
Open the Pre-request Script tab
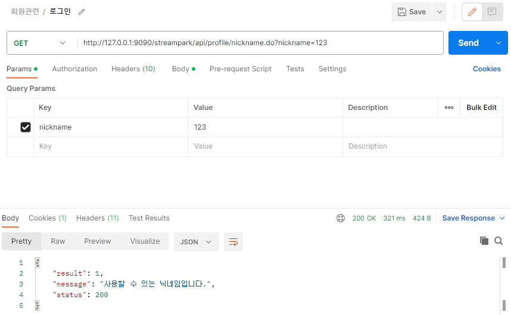[x=241, y=69]
